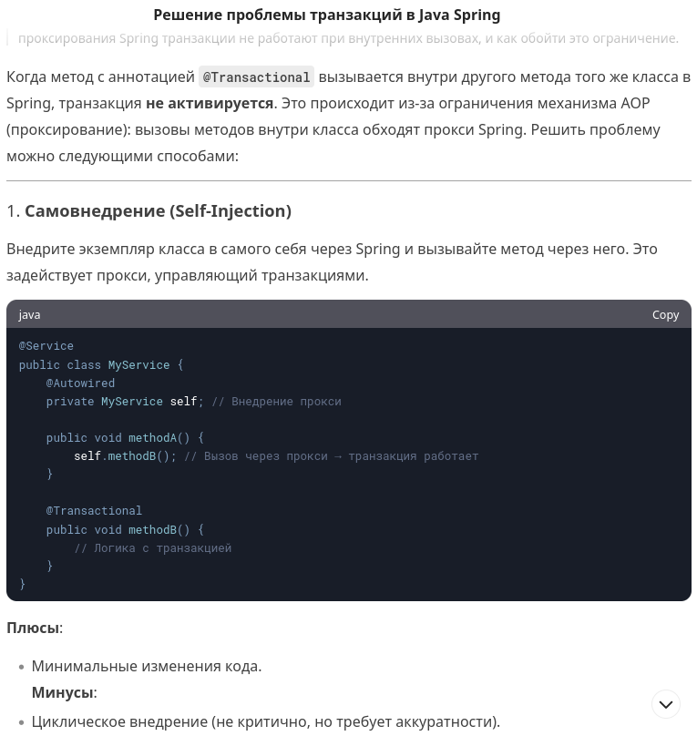697x736 pixels.
Task: Click the @Transactional inline code badge
Action: [256, 77]
